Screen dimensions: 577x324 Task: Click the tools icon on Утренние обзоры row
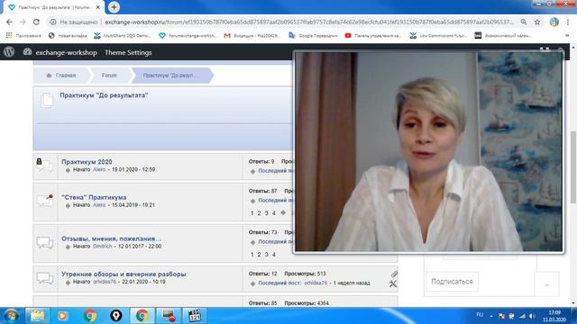point(393,283)
